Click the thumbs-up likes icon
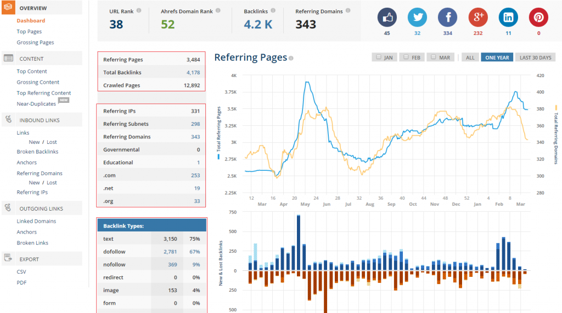The image size is (562, 313). [x=387, y=18]
